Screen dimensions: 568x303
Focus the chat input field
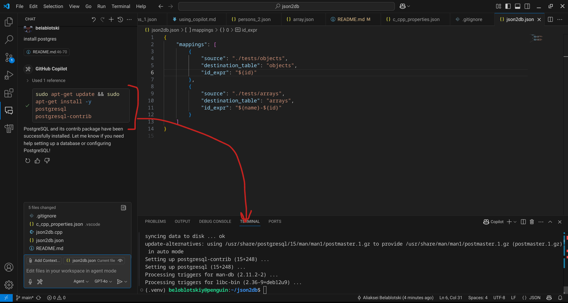pyautogui.click(x=77, y=271)
